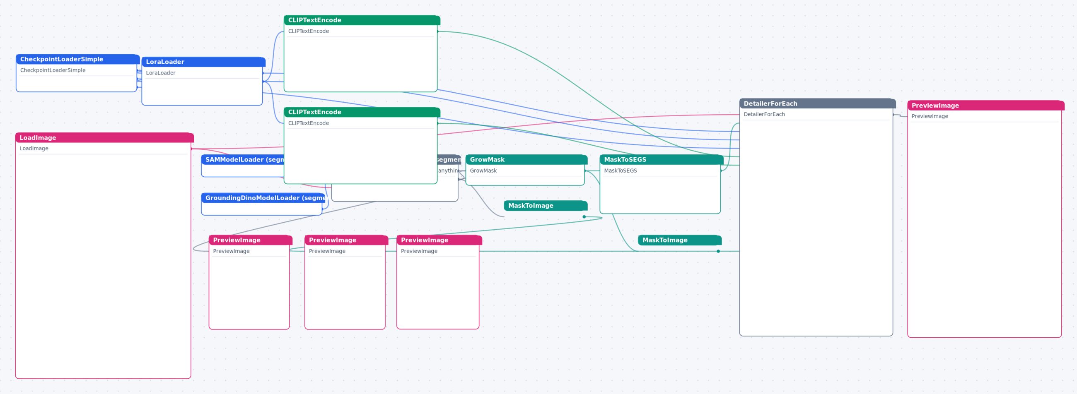Image resolution: width=1077 pixels, height=394 pixels.
Task: Select the lower CLIPTextEncode node header
Action: 362,112
